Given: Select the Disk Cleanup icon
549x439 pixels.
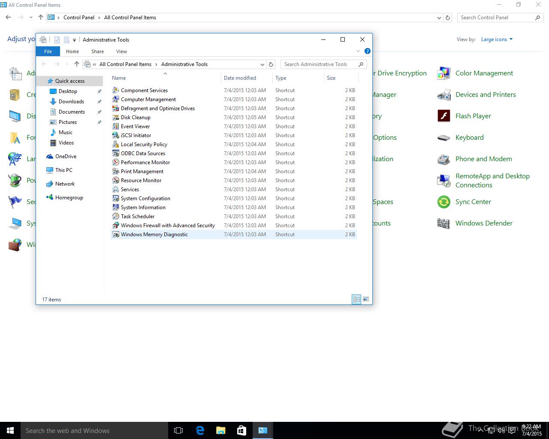Looking at the screenshot, I should pos(115,117).
